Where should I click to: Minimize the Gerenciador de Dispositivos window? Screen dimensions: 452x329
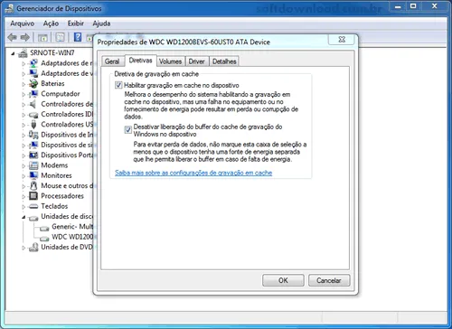tap(398, 6)
